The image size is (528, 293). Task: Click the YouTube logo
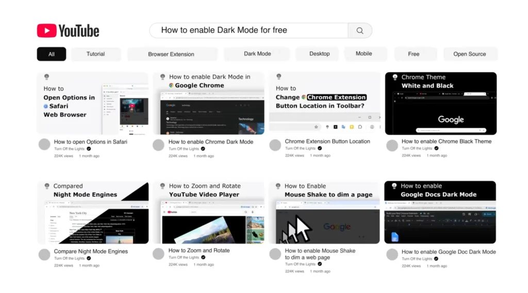(68, 30)
